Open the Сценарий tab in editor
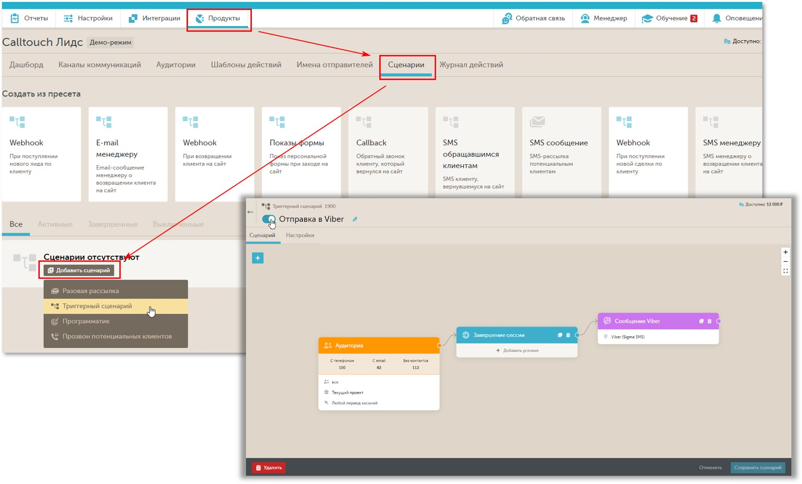The image size is (802, 484). pos(262,235)
